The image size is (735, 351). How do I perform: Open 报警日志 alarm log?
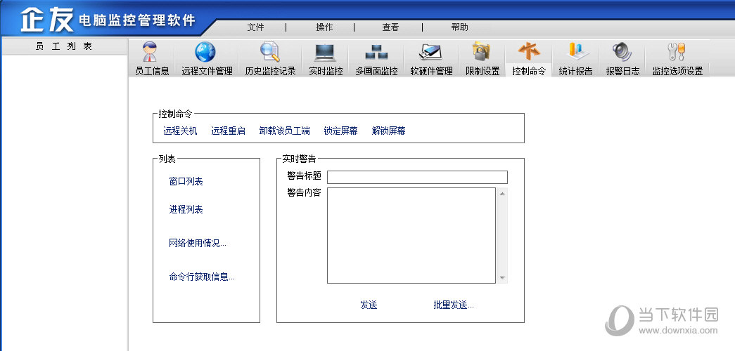[622, 59]
